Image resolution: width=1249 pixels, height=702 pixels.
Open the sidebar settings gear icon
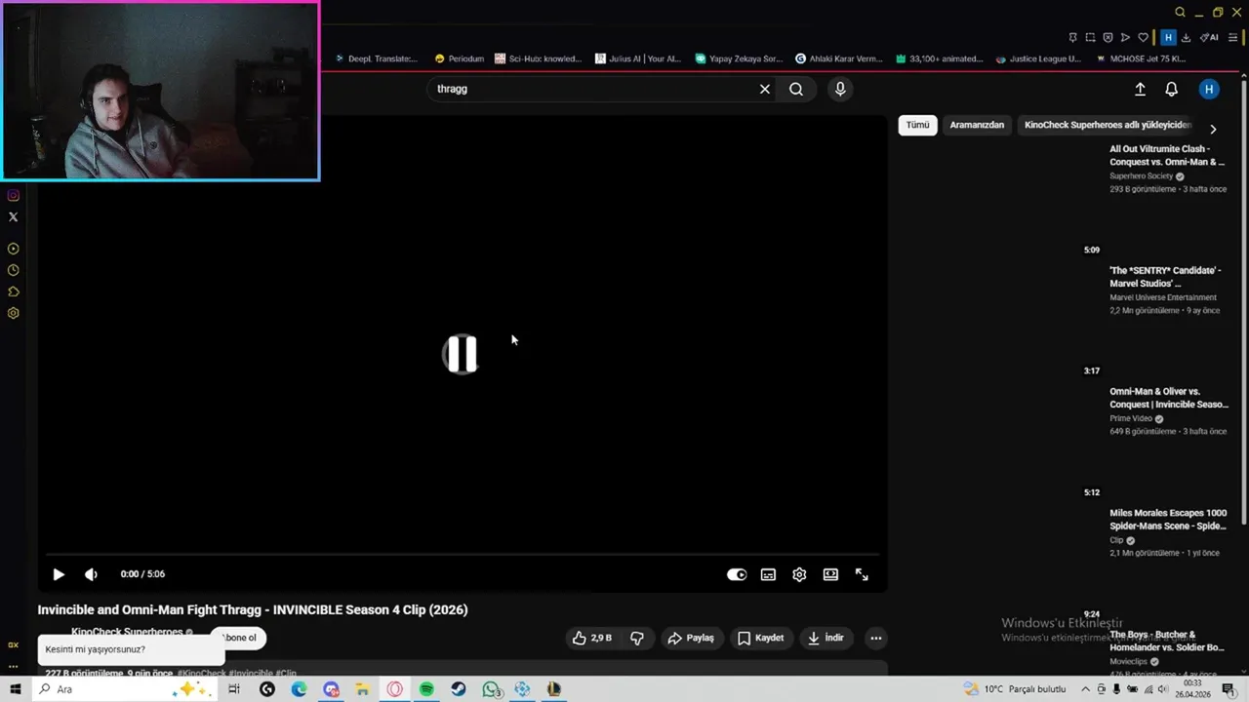coord(14,313)
